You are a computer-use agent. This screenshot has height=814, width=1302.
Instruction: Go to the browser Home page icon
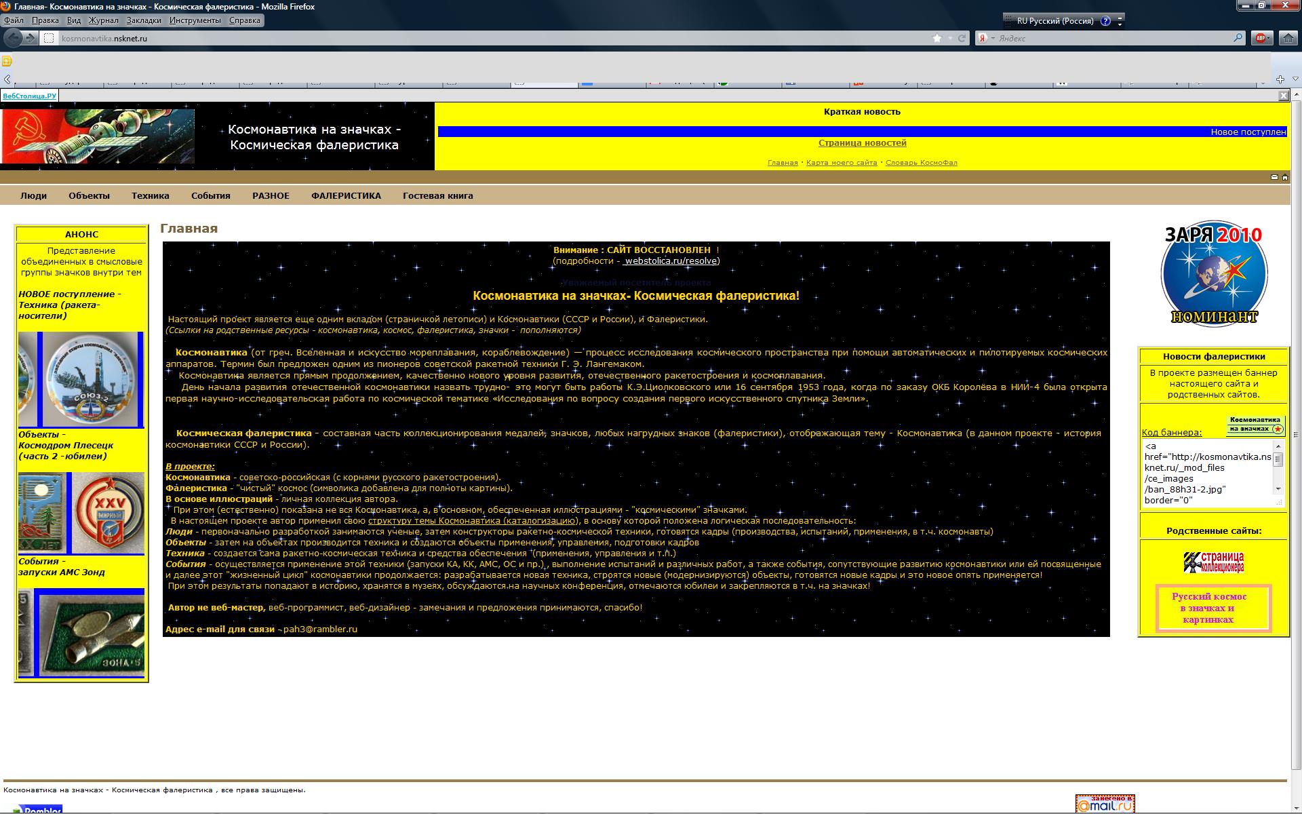1288,38
